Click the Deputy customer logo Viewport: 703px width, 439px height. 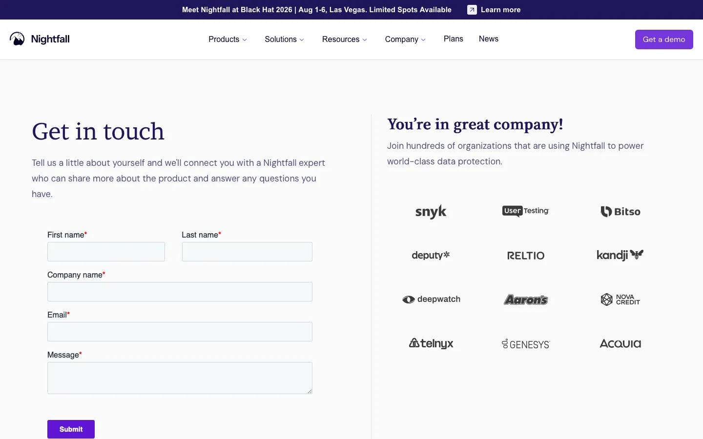pyautogui.click(x=431, y=255)
